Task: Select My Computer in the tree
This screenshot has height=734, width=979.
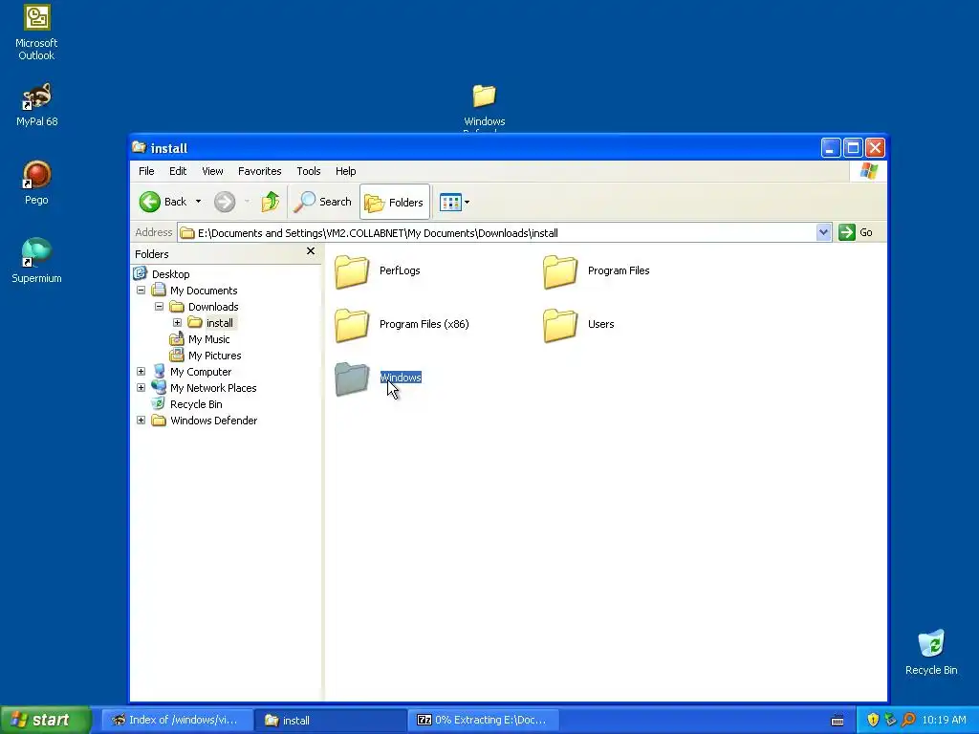Action: tap(201, 372)
